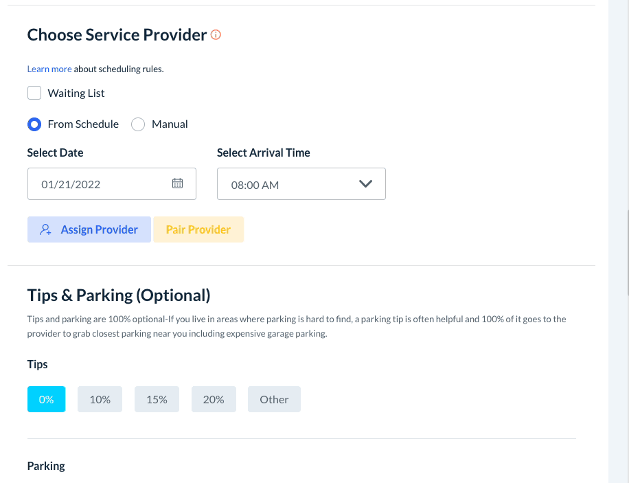Click the info icon beside Choose Service Provider
Viewport: 629px width, 483px height.
pyautogui.click(x=216, y=34)
